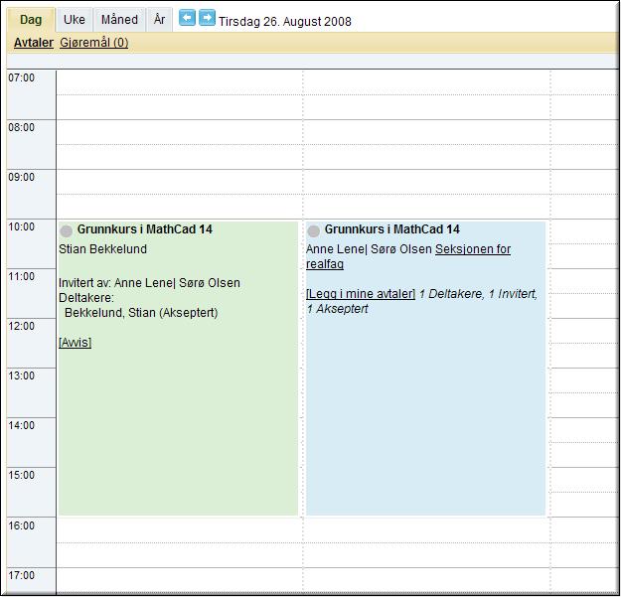Open Gjøremål (0) list

(x=93, y=43)
